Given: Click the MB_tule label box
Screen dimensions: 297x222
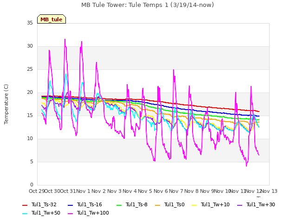Looking at the screenshot, I should 52,19.
